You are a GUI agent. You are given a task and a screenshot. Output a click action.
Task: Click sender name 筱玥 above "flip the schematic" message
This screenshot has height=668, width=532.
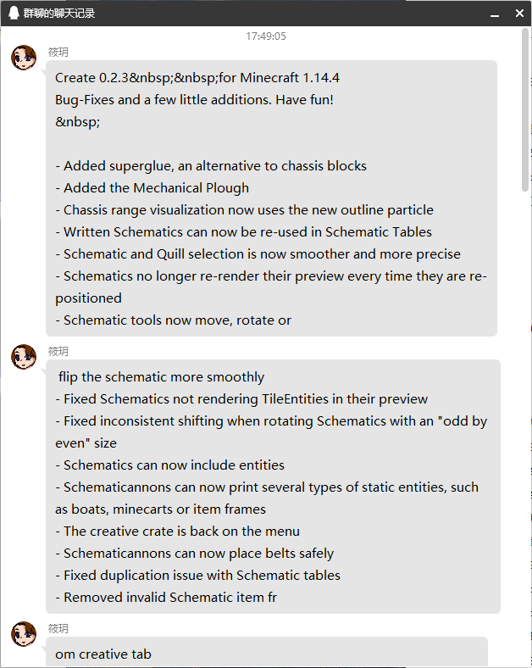tap(58, 352)
